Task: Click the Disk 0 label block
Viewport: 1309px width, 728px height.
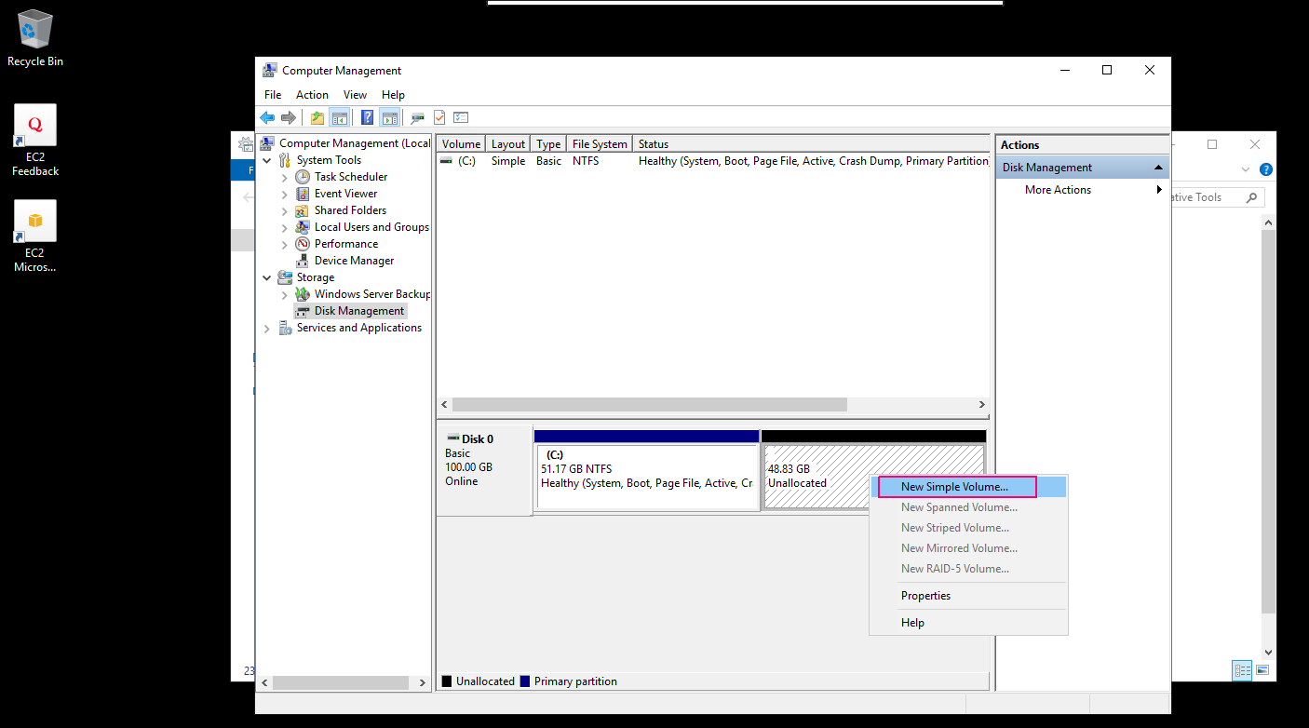Action: 484,469
